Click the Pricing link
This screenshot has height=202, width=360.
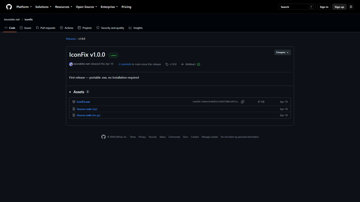[126, 7]
